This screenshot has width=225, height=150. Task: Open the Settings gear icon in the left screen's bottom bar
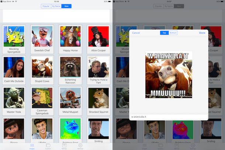(80, 146)
